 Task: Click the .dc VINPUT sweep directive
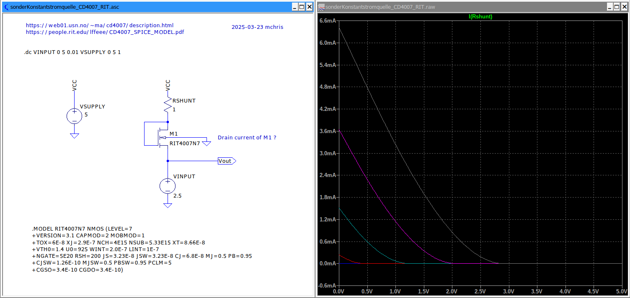(72, 52)
